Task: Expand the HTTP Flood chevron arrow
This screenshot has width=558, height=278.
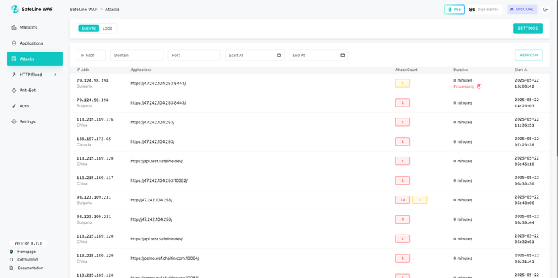Action: [x=56, y=75]
